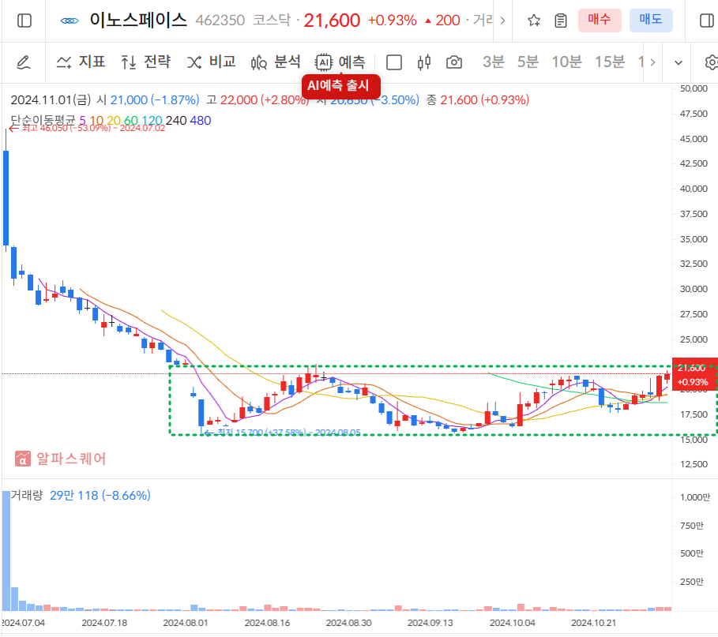The height and width of the screenshot is (637, 718).
Task: Toggle the 5-day moving average
Action: 82,121
